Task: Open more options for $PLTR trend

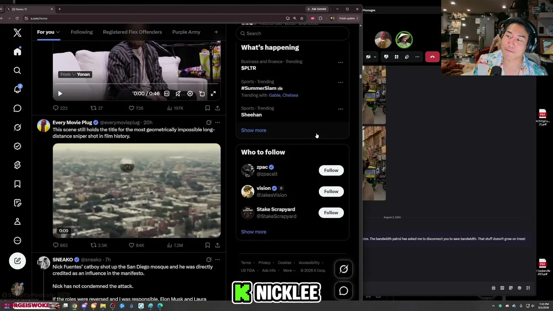Action: tap(340, 62)
